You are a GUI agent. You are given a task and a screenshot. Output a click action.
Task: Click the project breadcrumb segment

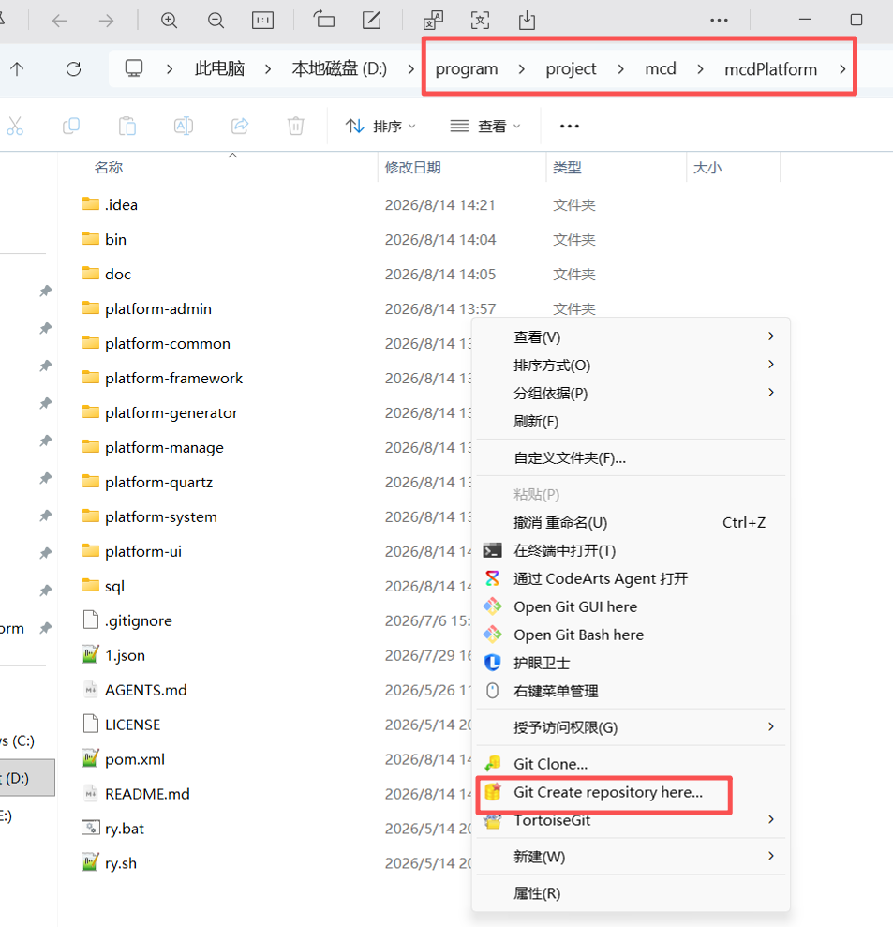(571, 69)
